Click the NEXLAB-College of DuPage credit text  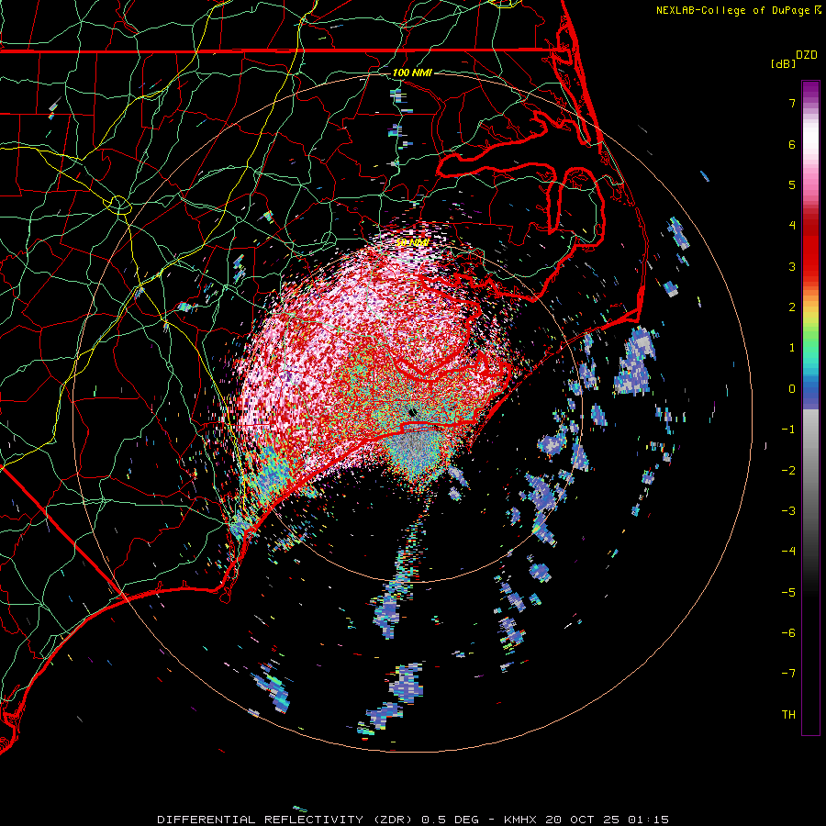click(x=732, y=10)
